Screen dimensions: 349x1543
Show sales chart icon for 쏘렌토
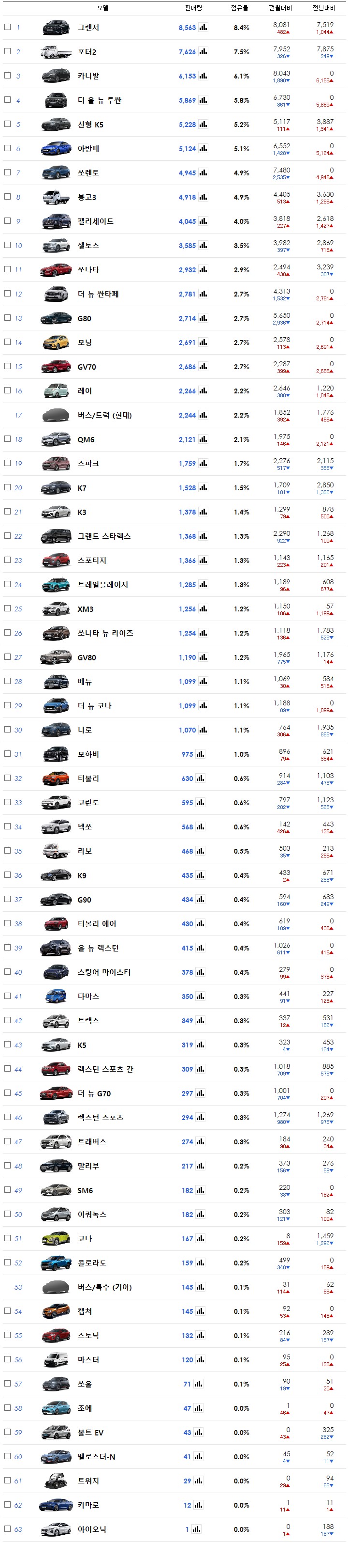coord(203,173)
